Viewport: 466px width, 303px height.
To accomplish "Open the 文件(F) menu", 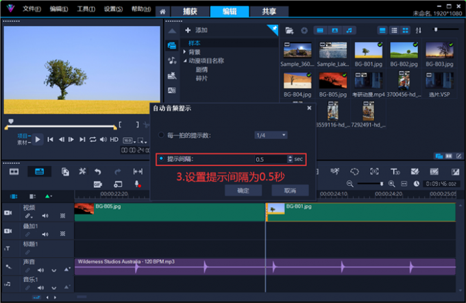I will pyautogui.click(x=32, y=9).
